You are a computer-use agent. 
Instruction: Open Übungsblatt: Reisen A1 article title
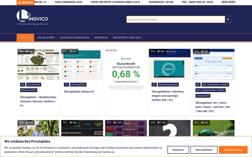[79, 91]
